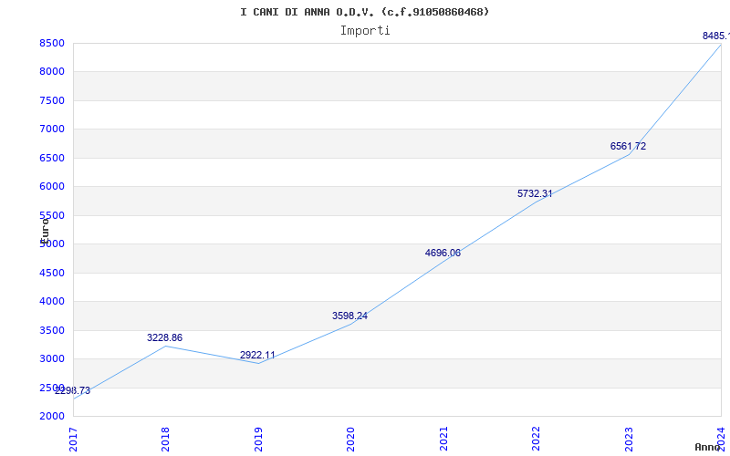Click y-axis value 7500

[x=51, y=100]
